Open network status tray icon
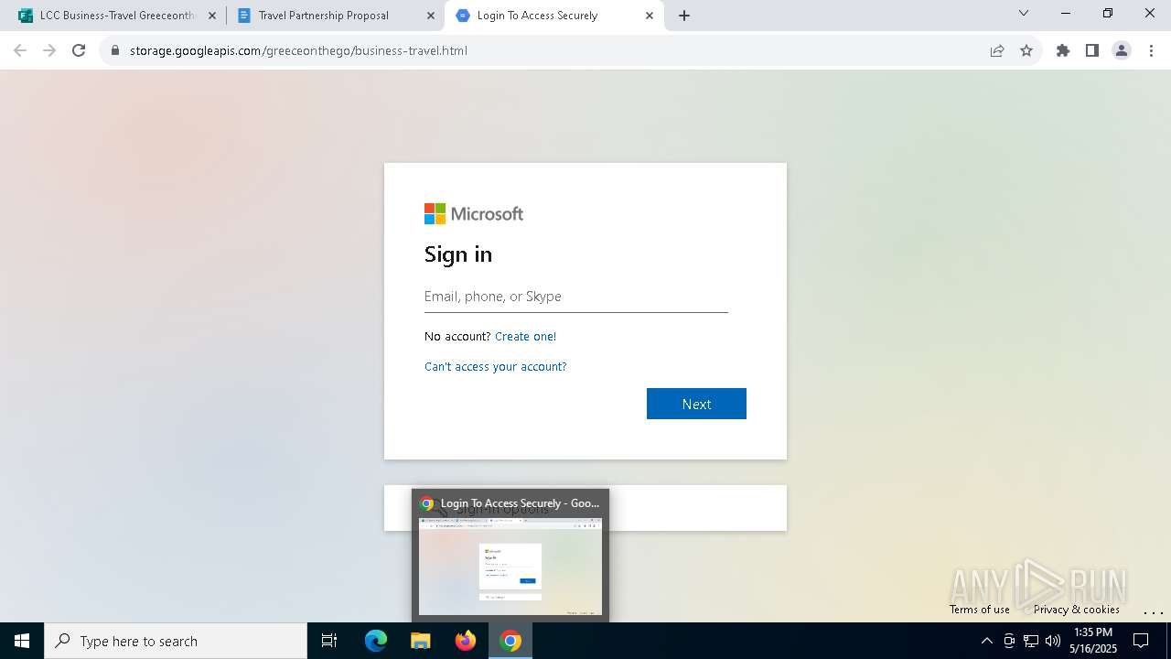Viewport: 1171px width, 659px height. click(1031, 641)
